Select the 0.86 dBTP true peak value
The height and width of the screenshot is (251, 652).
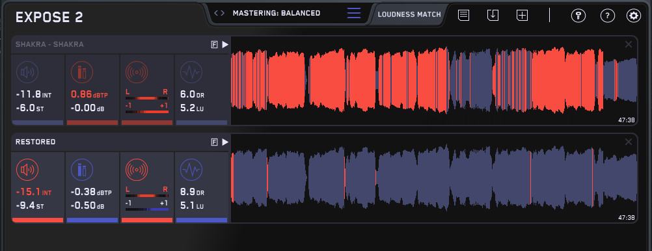click(x=89, y=95)
